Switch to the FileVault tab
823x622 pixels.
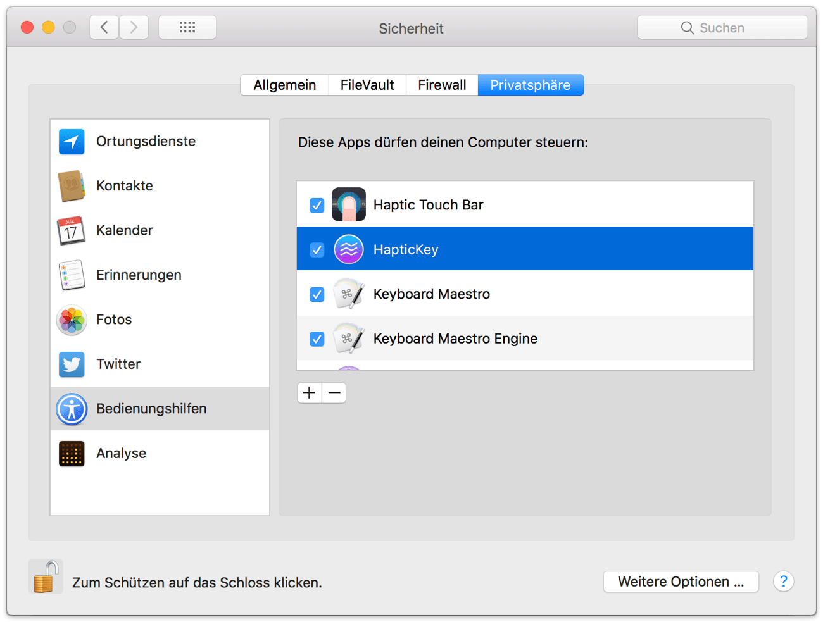click(367, 85)
